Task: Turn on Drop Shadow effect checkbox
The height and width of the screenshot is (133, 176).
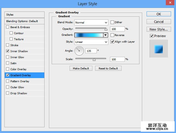Action: tap(8, 93)
